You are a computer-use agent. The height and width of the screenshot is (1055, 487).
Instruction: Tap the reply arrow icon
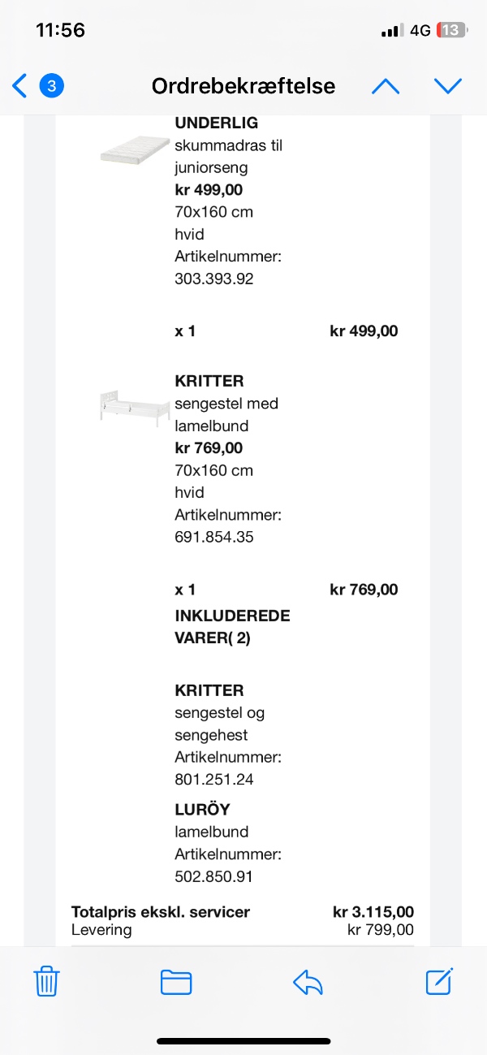(308, 982)
